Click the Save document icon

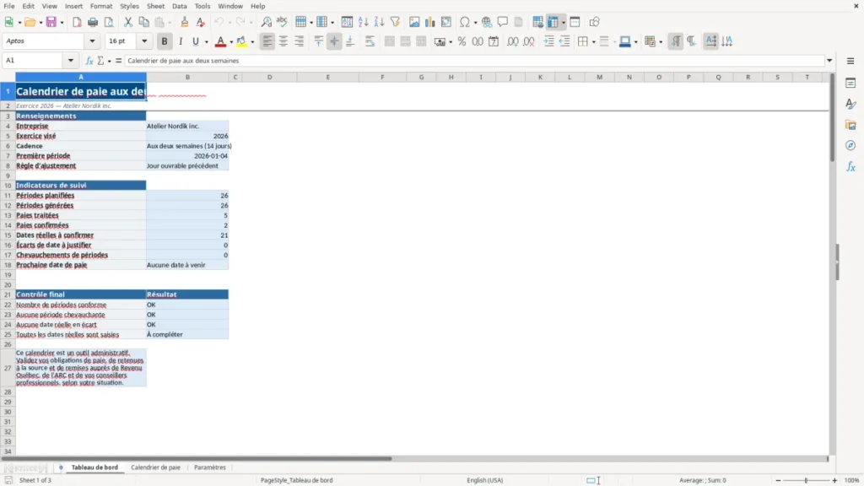click(51, 22)
